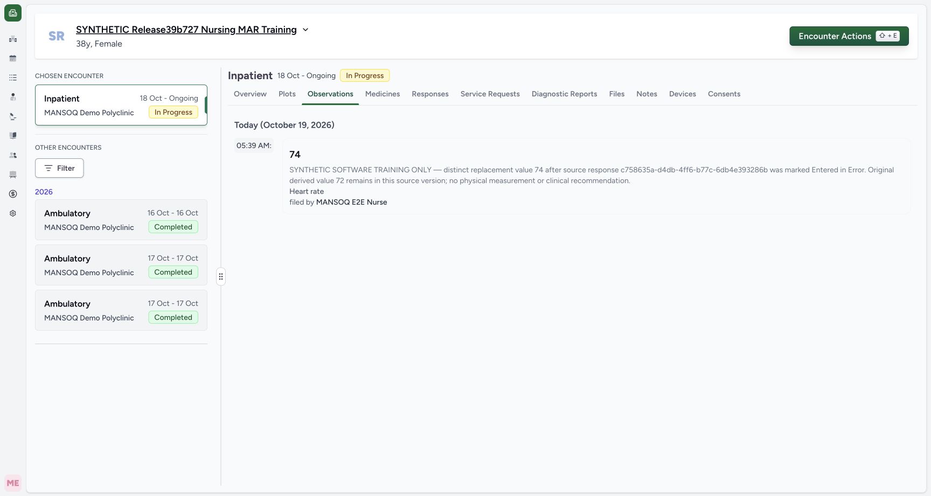Click the patient name link
Viewport: 931px width, 496px height.
[186, 30]
